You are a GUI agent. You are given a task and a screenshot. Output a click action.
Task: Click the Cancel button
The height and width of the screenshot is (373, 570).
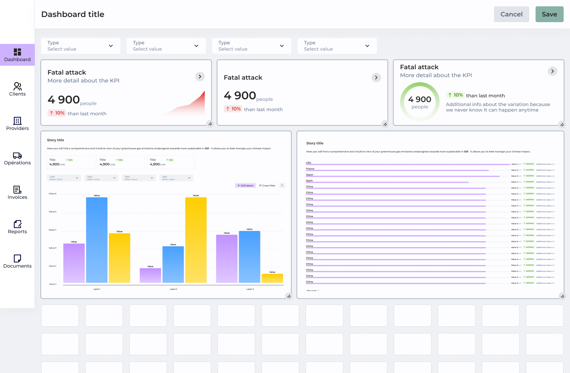click(511, 14)
